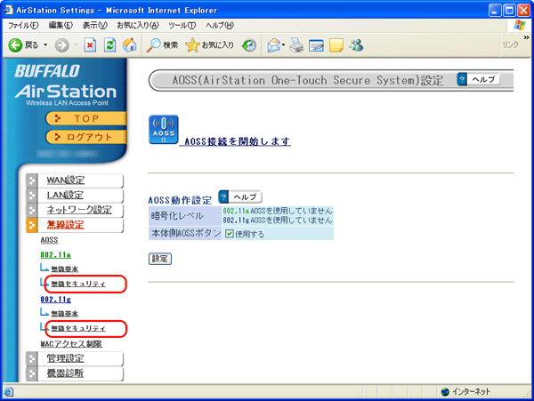Image resolution: width=534 pixels, height=401 pixels.
Task: Open Favorites star (お気に入り) toolbar button
Action: (x=210, y=45)
